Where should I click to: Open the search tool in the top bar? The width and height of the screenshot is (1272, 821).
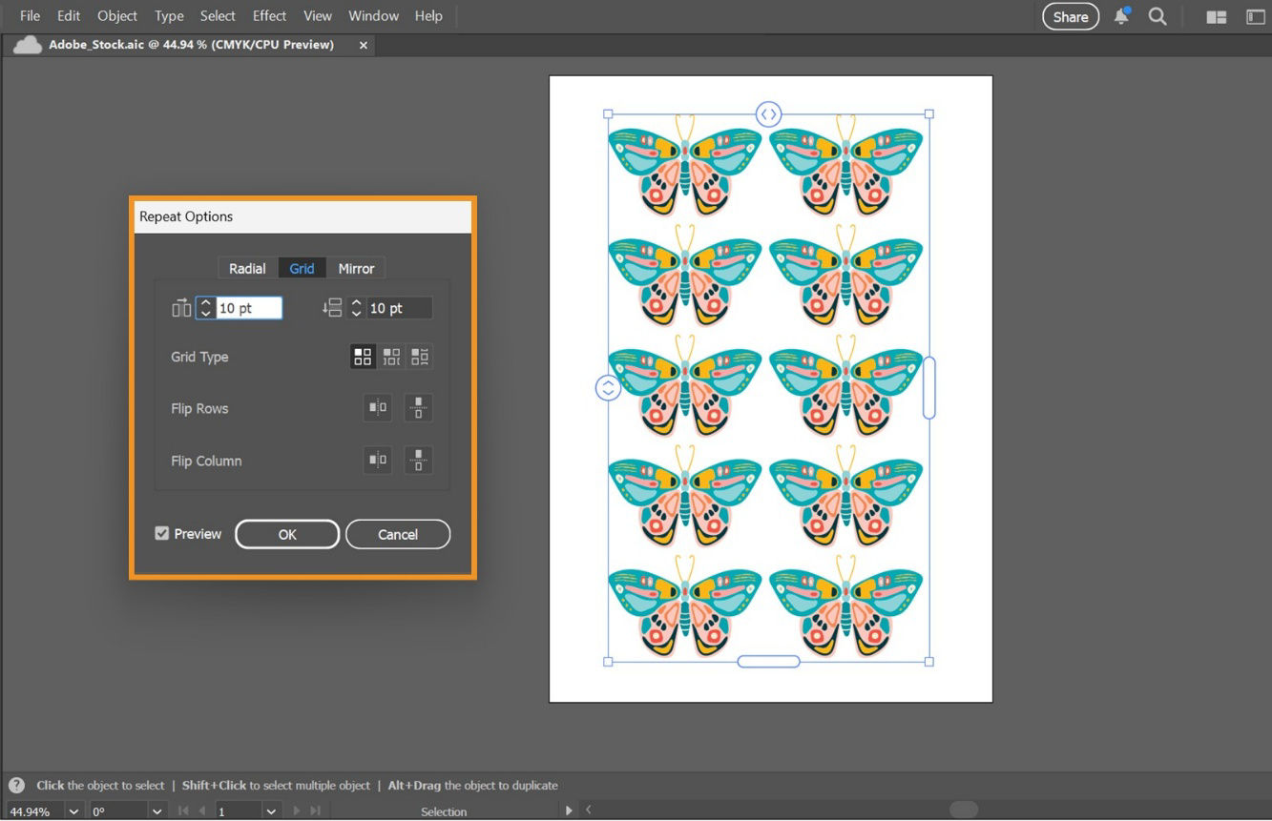click(x=1157, y=16)
